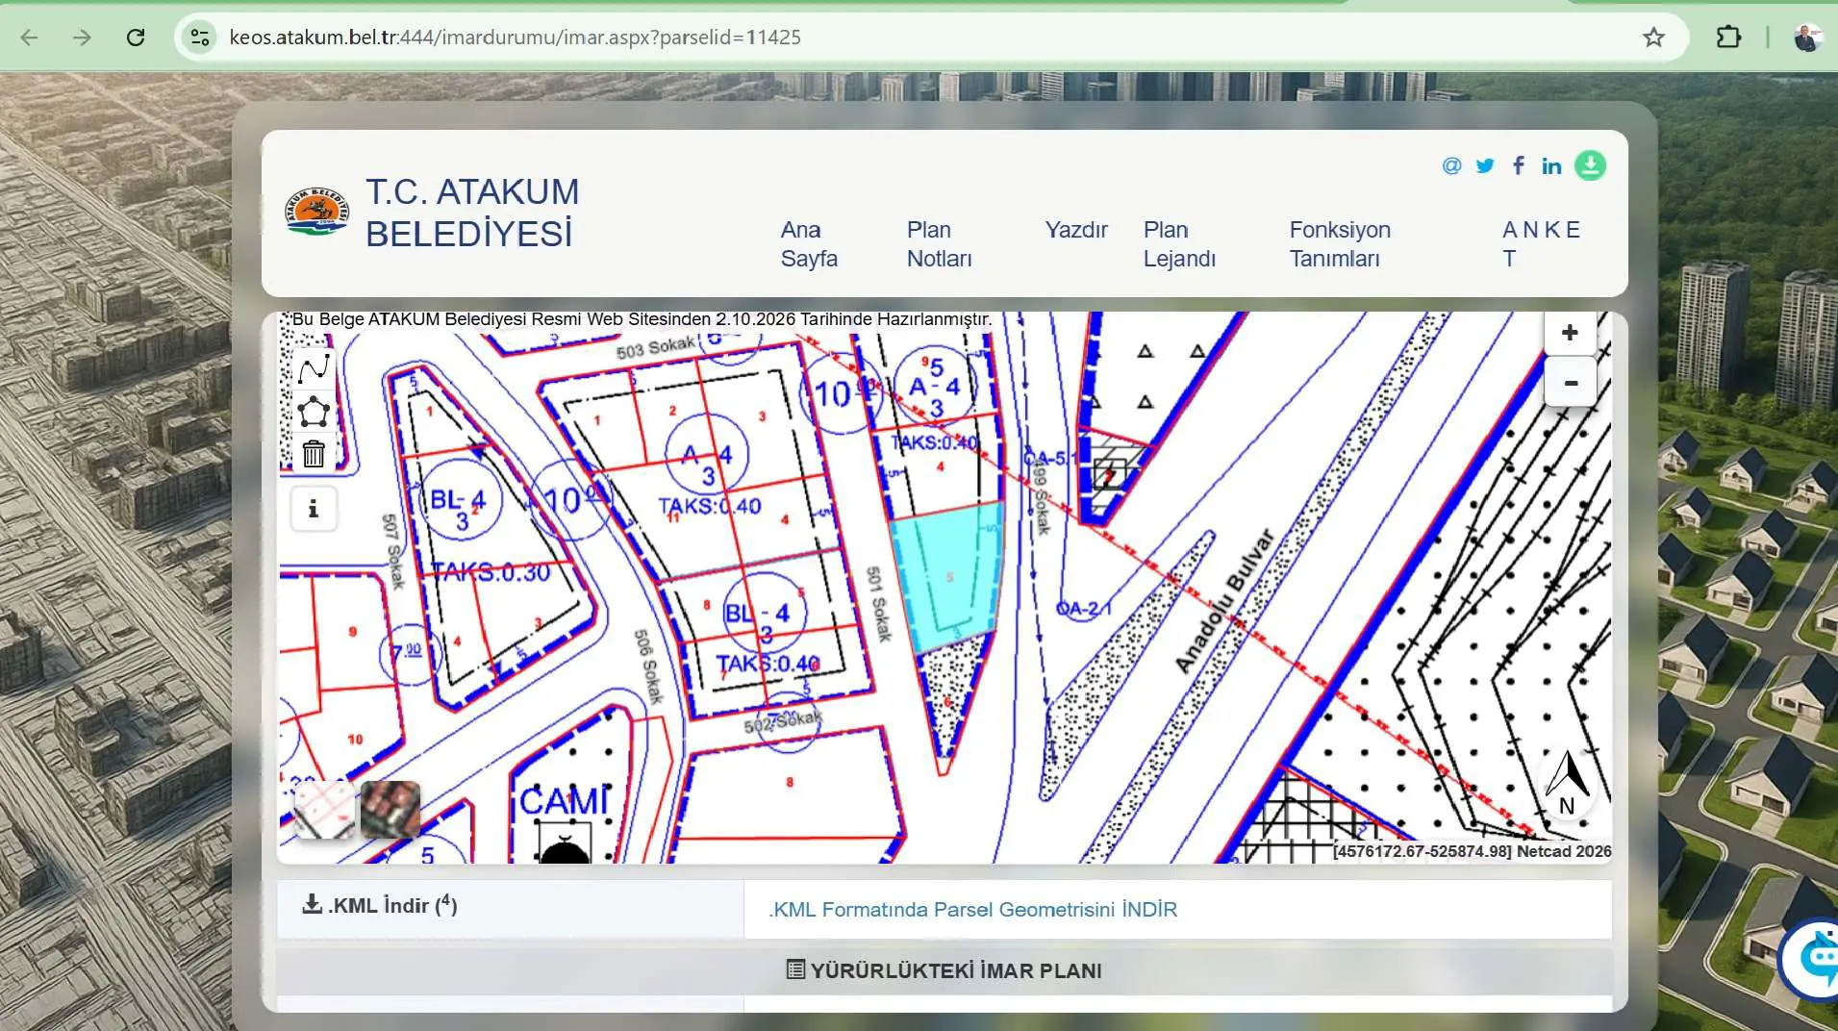Open the Plan Lejandı menu item
The image size is (1838, 1031).
(x=1179, y=244)
